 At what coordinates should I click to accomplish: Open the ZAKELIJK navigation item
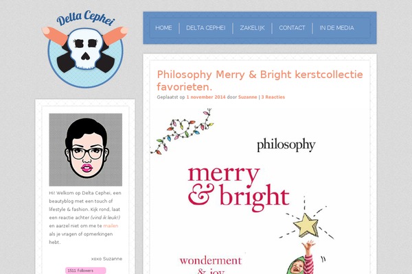click(x=252, y=28)
